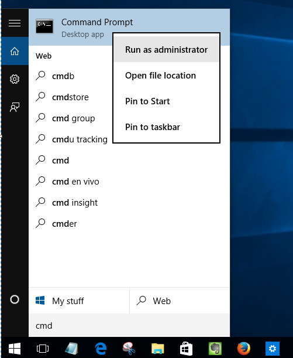Open the Settings app on the taskbar
The height and width of the screenshot is (358, 293).
click(x=273, y=349)
